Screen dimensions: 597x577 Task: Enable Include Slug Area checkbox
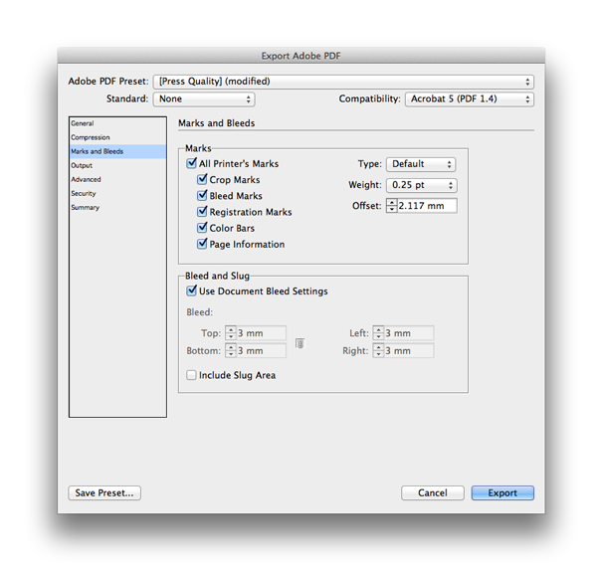click(x=191, y=375)
